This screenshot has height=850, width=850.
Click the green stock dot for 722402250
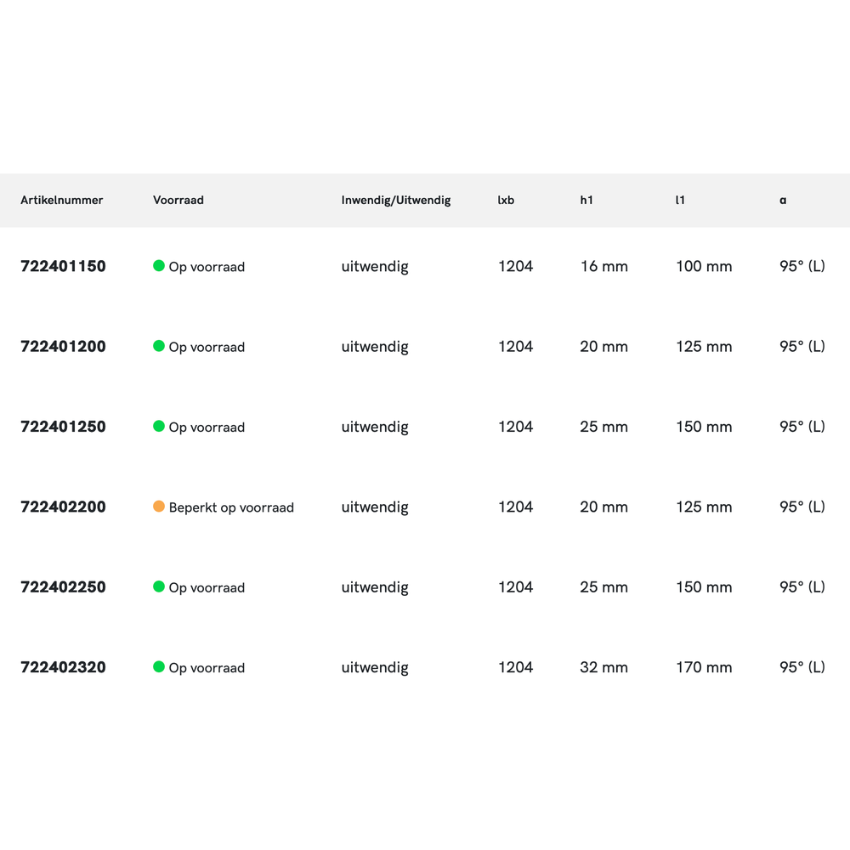coord(159,586)
